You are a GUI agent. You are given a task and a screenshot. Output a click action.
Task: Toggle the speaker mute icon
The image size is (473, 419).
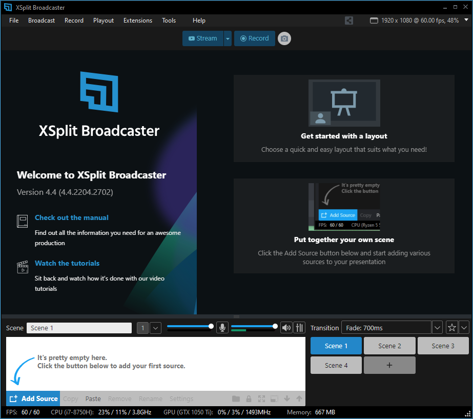click(286, 328)
